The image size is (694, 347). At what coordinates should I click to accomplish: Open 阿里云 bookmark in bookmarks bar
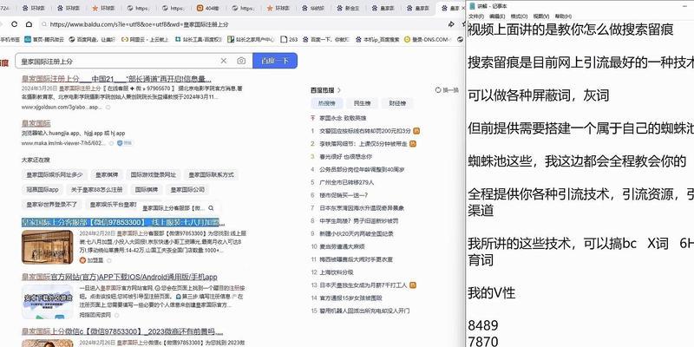click(x=145, y=39)
